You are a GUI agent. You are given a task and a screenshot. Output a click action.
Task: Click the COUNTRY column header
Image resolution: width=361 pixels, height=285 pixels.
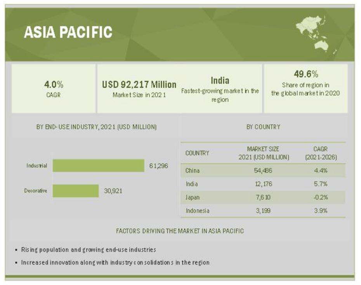[197, 153]
